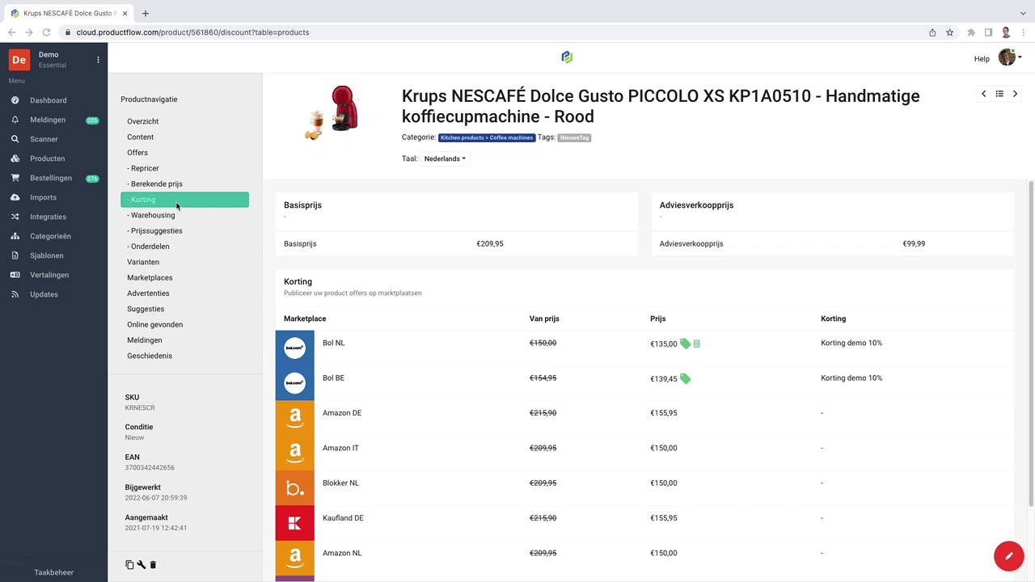
Task: Select Onderdelen in product navigation
Action: (148, 247)
